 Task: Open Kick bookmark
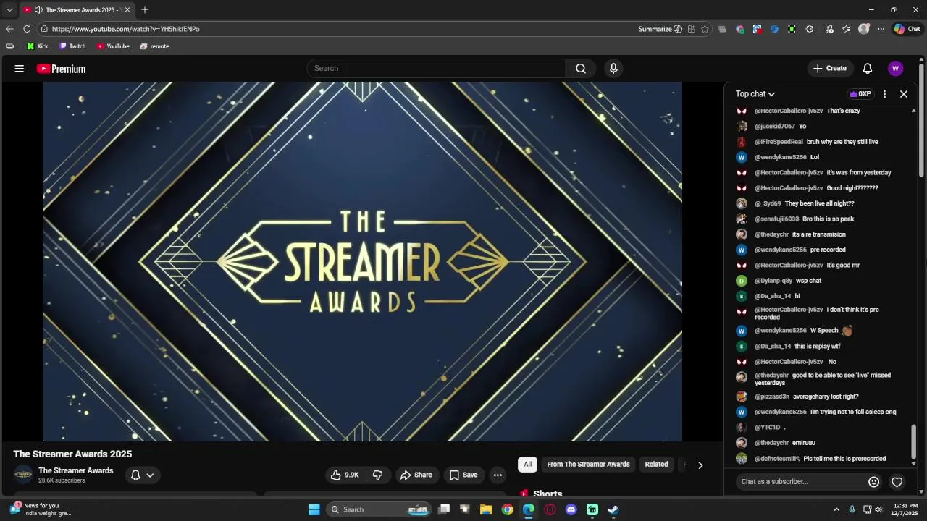click(38, 46)
